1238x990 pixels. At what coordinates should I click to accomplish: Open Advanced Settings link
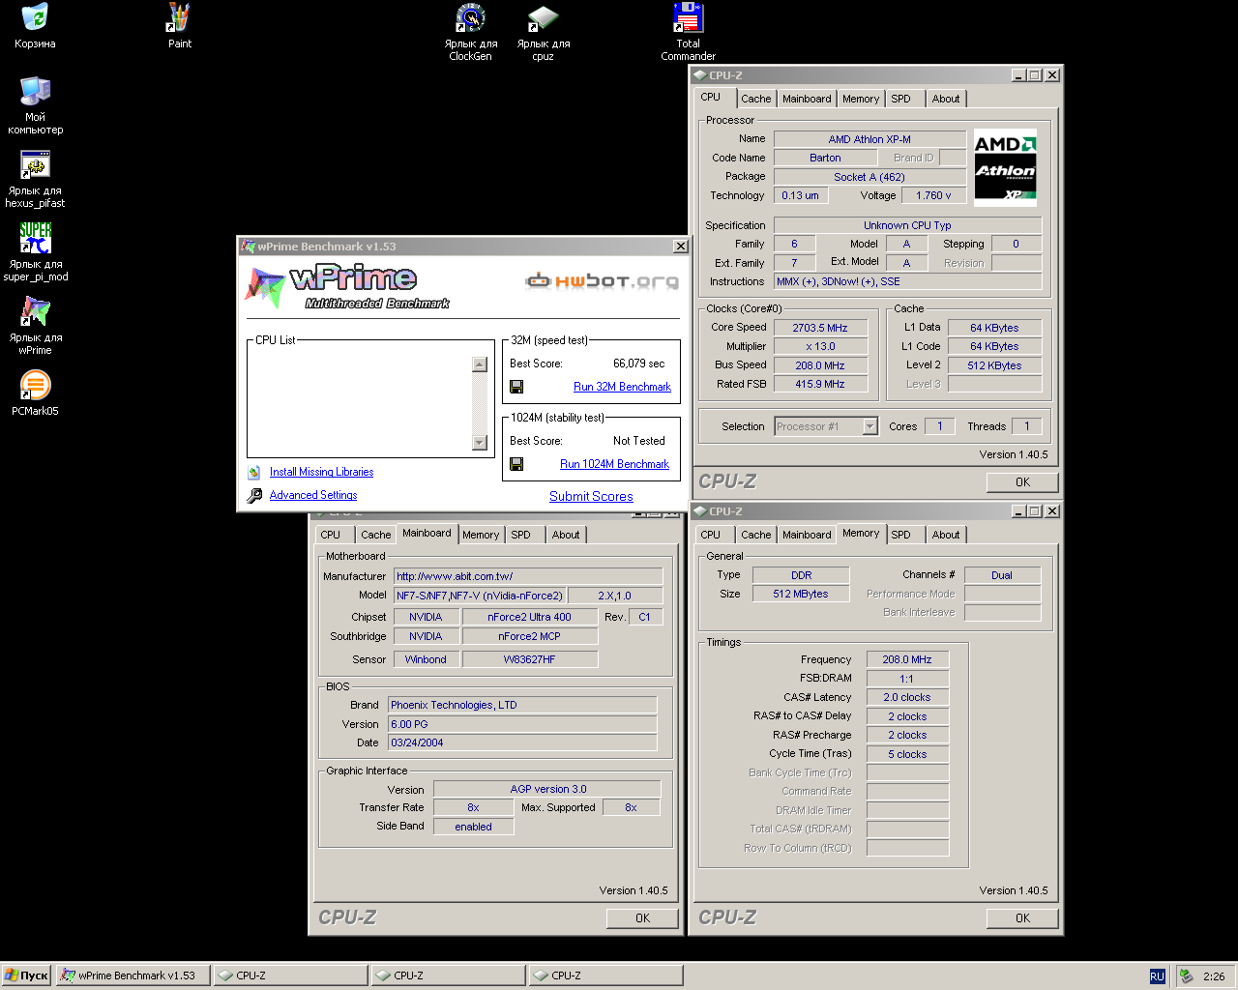point(313,495)
